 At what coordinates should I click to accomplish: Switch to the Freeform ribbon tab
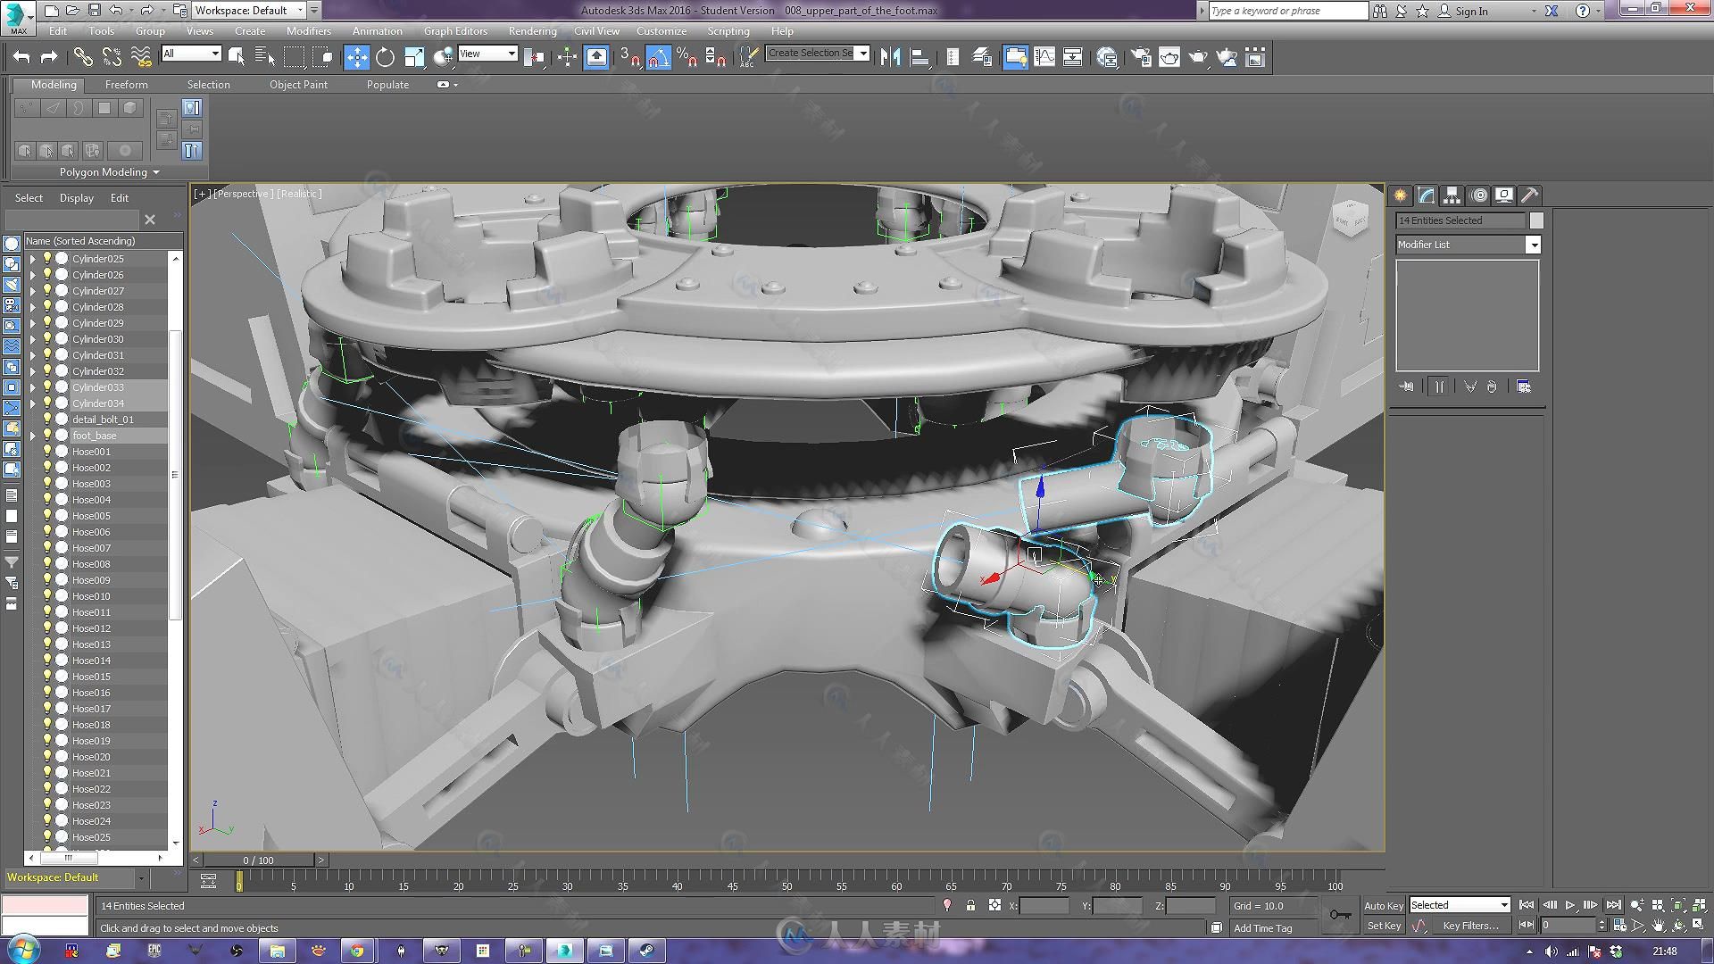click(127, 85)
